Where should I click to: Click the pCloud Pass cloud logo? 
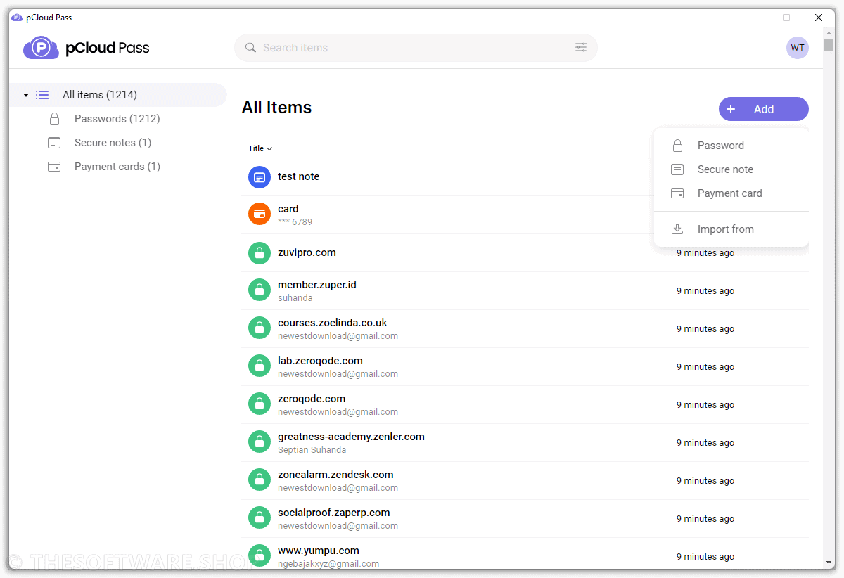click(x=41, y=48)
